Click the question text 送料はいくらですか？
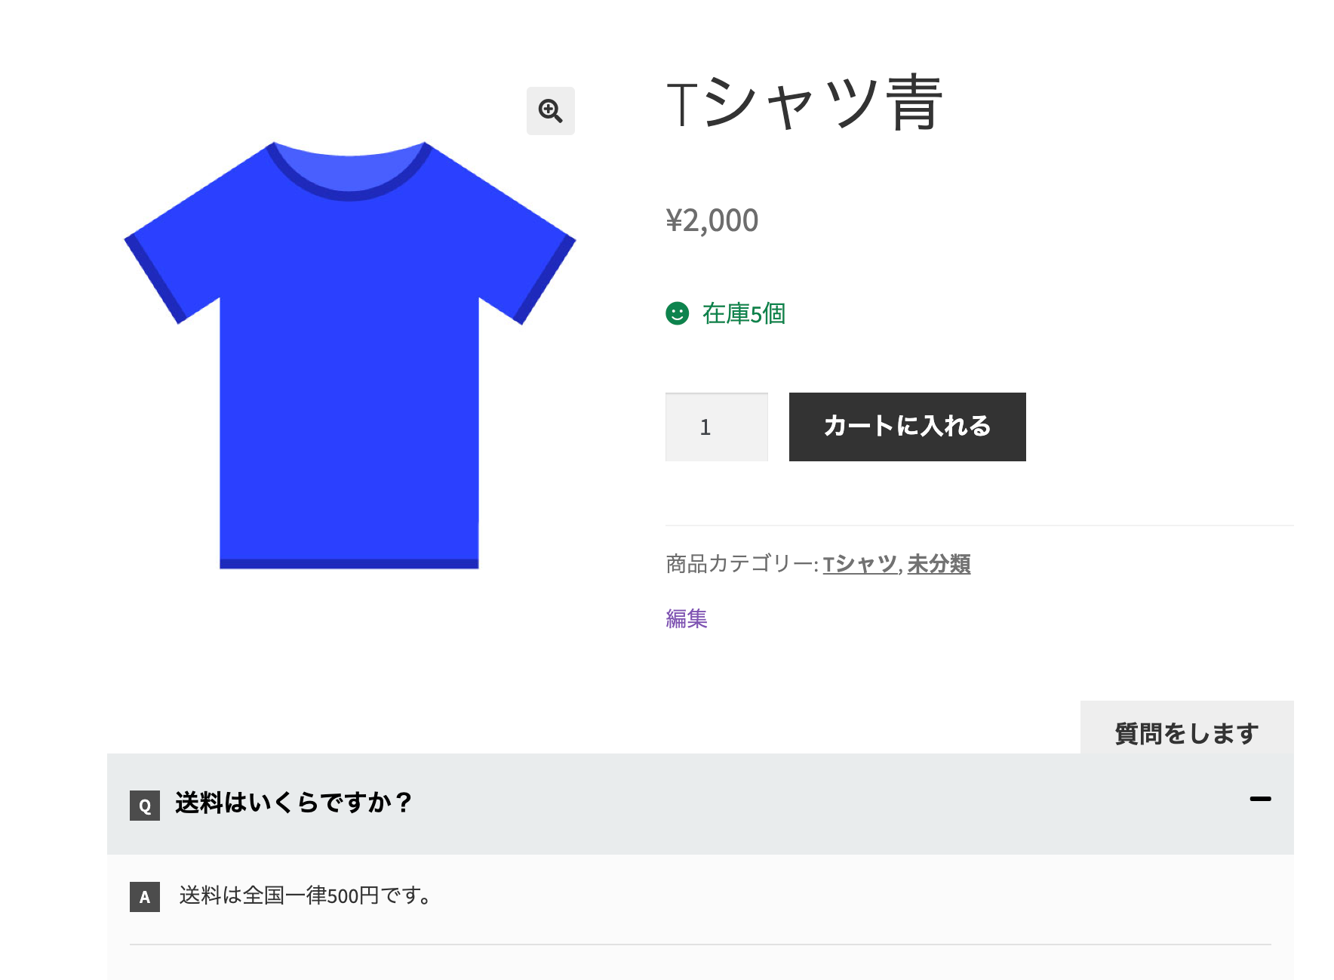1334x980 pixels. [294, 803]
